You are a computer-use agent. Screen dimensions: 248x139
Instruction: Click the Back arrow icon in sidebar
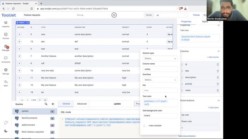(x=6, y=82)
